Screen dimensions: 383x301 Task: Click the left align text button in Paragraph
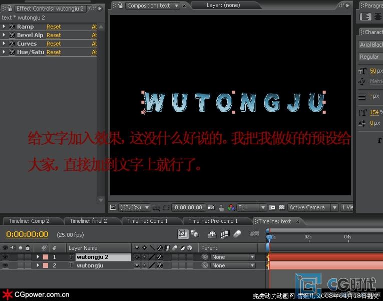coord(365,17)
